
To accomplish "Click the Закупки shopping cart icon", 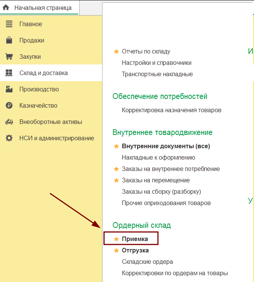I will click(x=9, y=56).
